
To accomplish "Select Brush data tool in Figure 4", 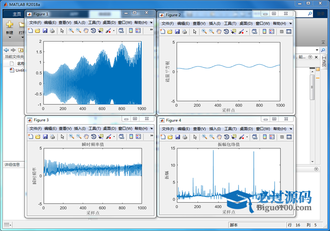I will click(x=241, y=137).
